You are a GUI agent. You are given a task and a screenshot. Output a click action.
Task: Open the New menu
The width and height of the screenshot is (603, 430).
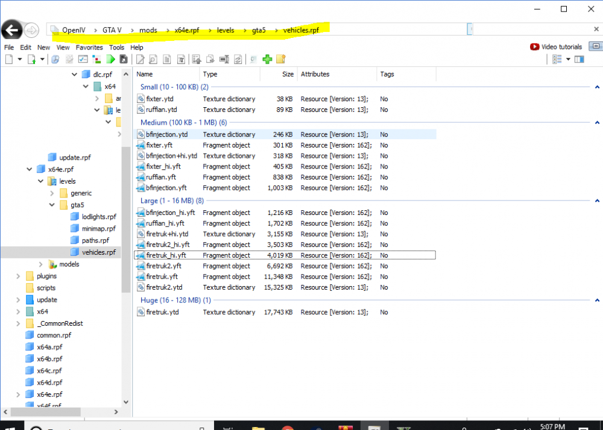[43, 47]
